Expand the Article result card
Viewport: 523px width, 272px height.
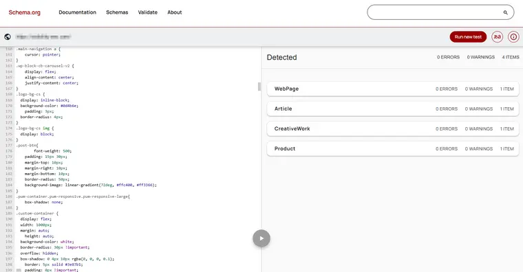[x=393, y=109]
